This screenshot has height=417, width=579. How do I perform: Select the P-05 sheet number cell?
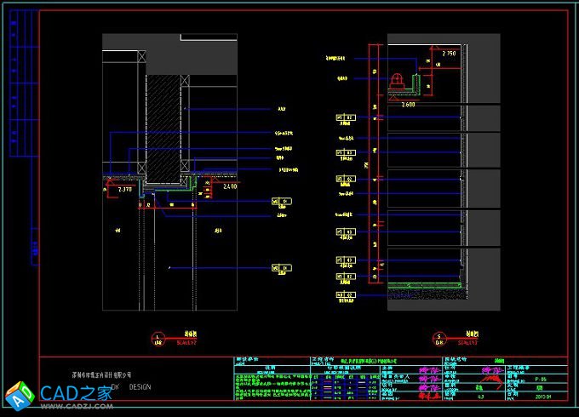(541, 379)
